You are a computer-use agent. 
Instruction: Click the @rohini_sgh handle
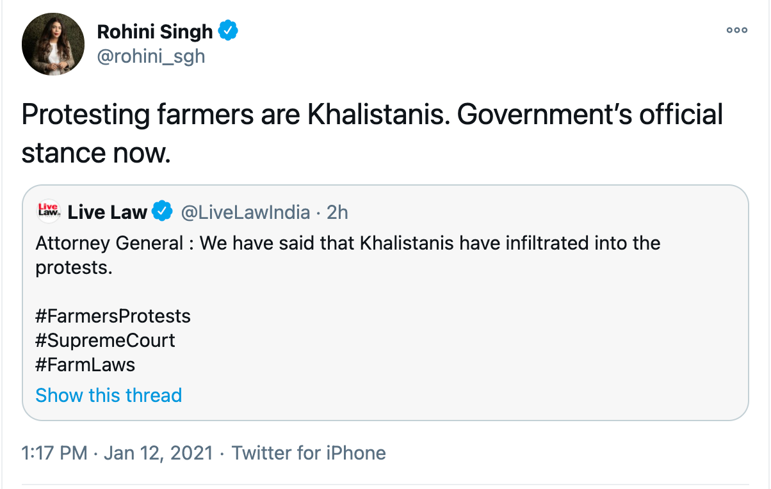(x=151, y=56)
